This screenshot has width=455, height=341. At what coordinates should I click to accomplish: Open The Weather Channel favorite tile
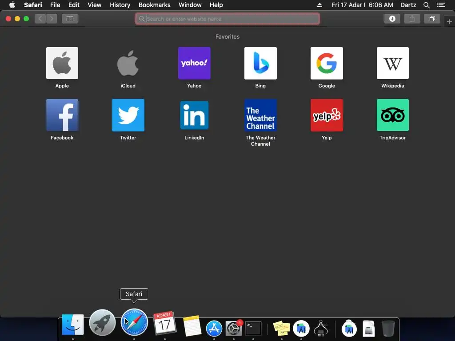click(x=260, y=115)
